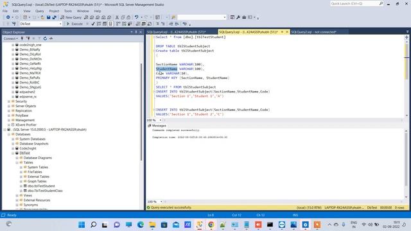Open the Project menu
Viewport: 411px width, 231px height.
54,11
